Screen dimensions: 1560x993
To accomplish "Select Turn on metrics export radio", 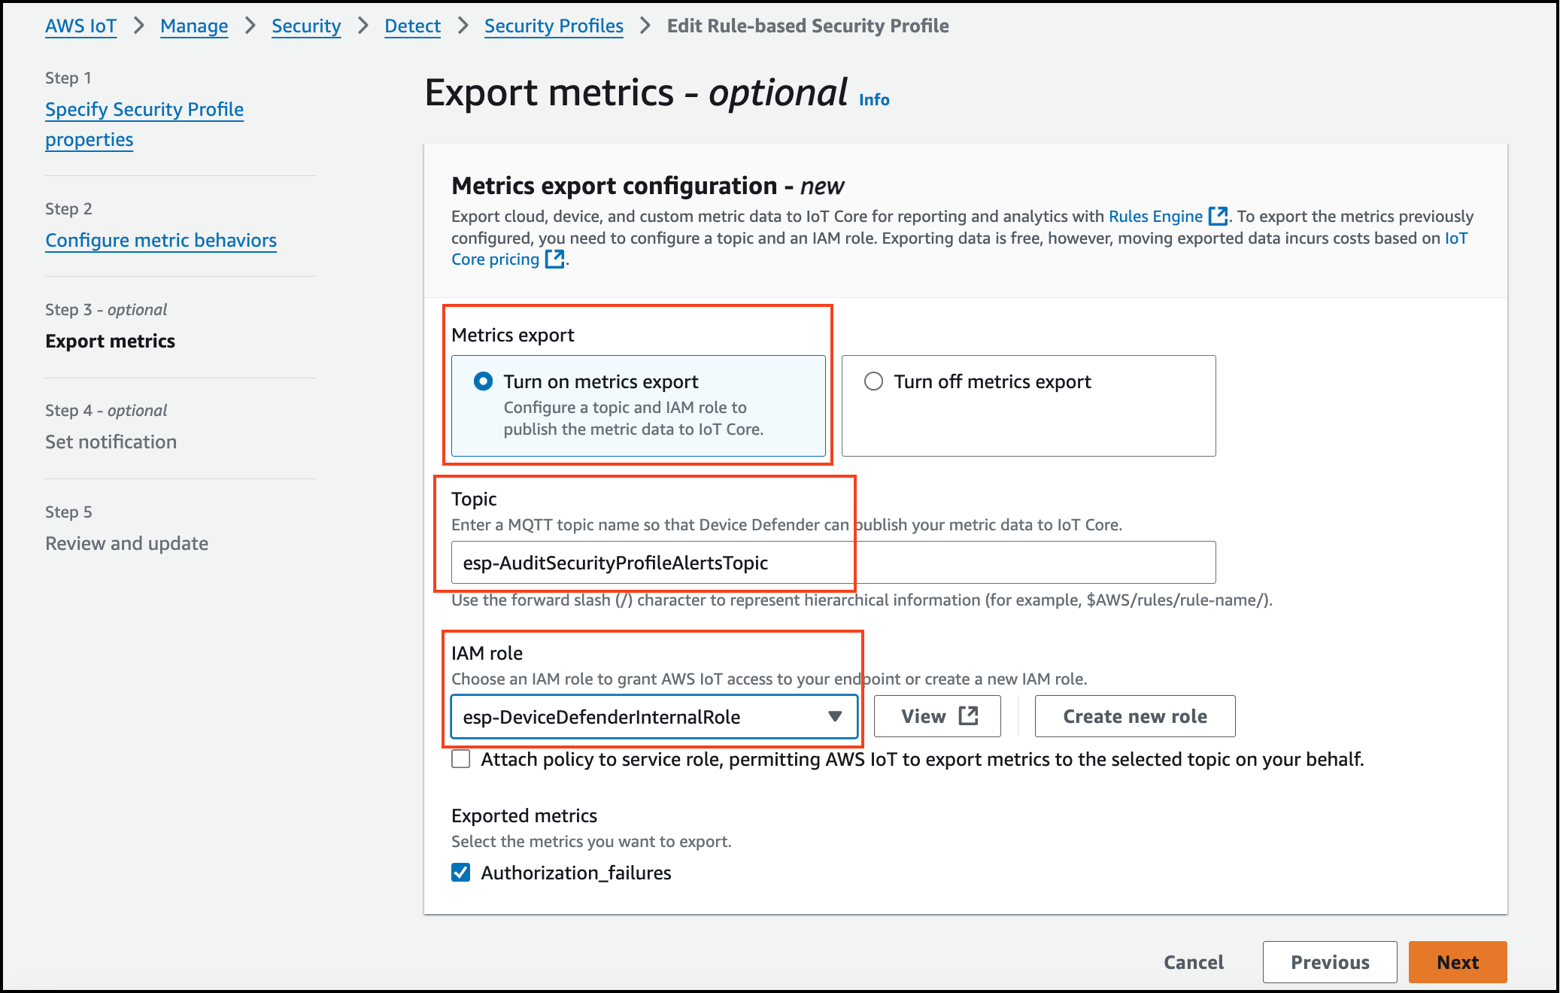I will point(484,381).
